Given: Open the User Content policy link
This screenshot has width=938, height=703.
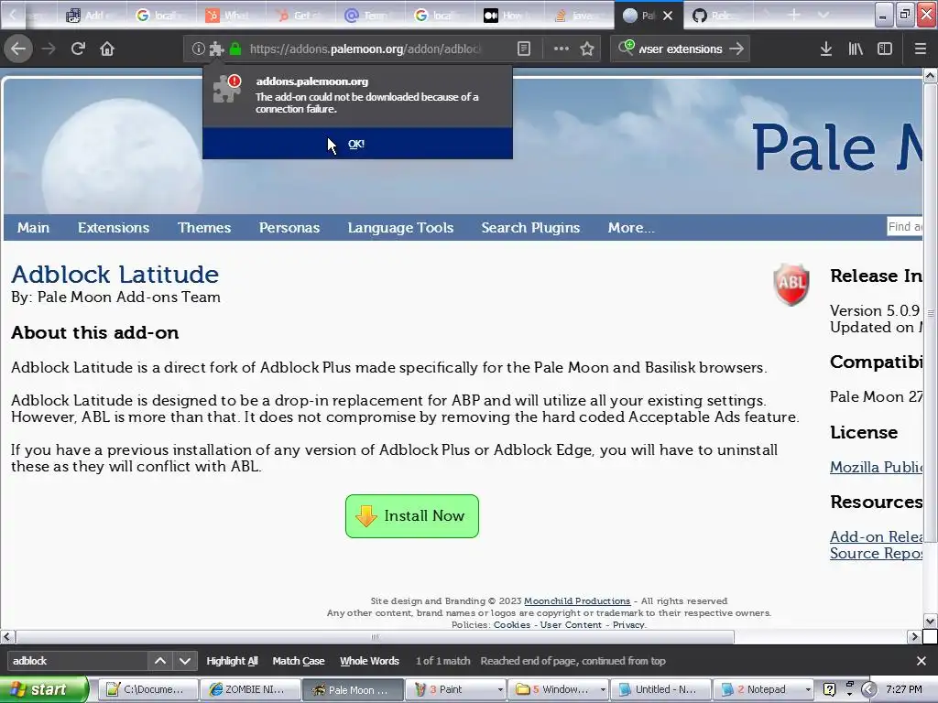Looking at the screenshot, I should tap(571, 624).
